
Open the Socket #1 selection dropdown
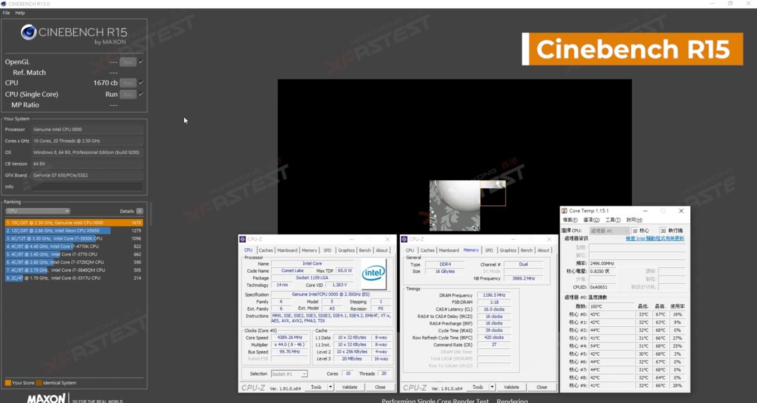click(289, 373)
